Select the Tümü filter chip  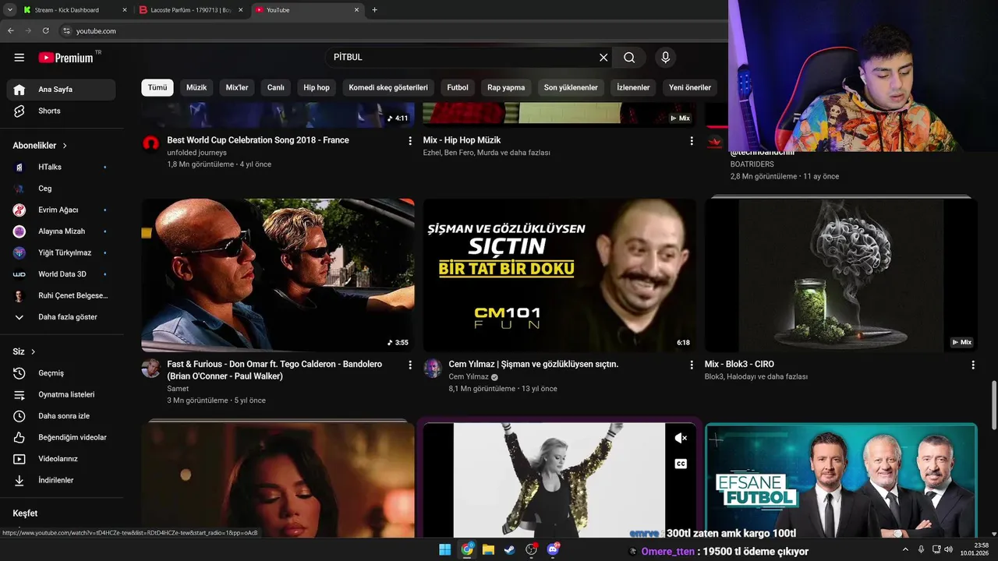point(157,87)
